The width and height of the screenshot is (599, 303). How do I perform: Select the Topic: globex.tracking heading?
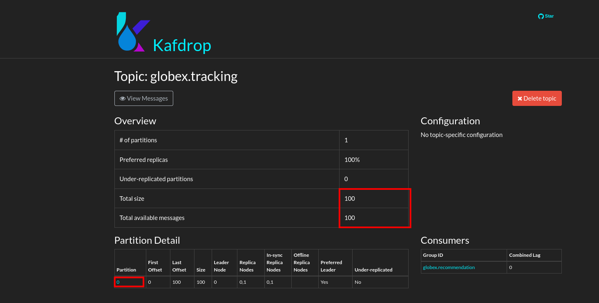176,76
